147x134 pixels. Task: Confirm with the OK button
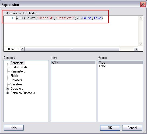(110, 128)
